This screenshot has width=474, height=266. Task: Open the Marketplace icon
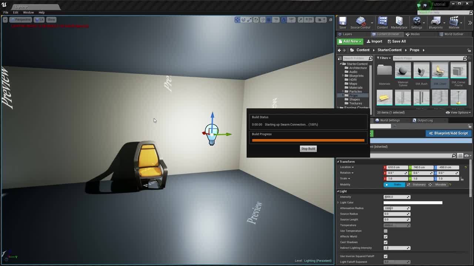399,23
